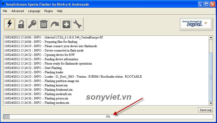Click the trash can clean icon
Image resolution: width=217 pixels, height=123 pixels.
(44, 24)
